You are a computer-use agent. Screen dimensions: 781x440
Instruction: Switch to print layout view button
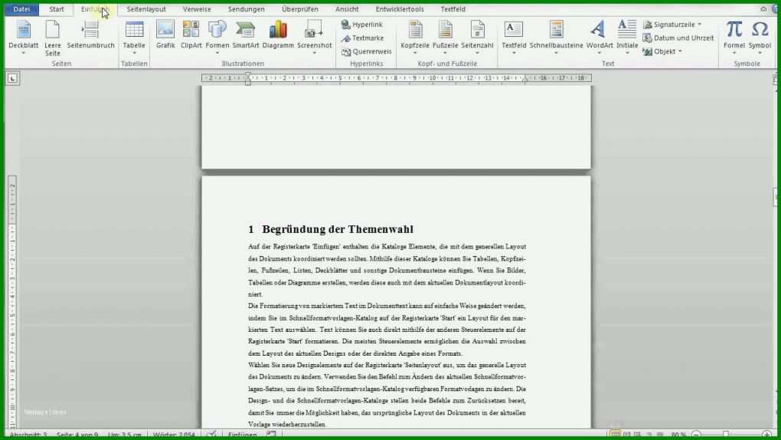[x=615, y=435]
